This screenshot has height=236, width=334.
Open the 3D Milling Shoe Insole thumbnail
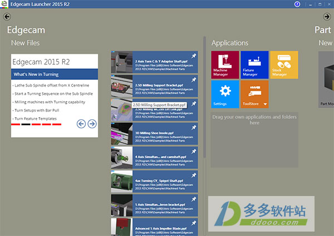(121, 134)
